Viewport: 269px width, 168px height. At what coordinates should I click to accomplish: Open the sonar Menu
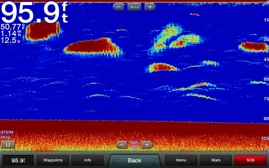click(181, 160)
